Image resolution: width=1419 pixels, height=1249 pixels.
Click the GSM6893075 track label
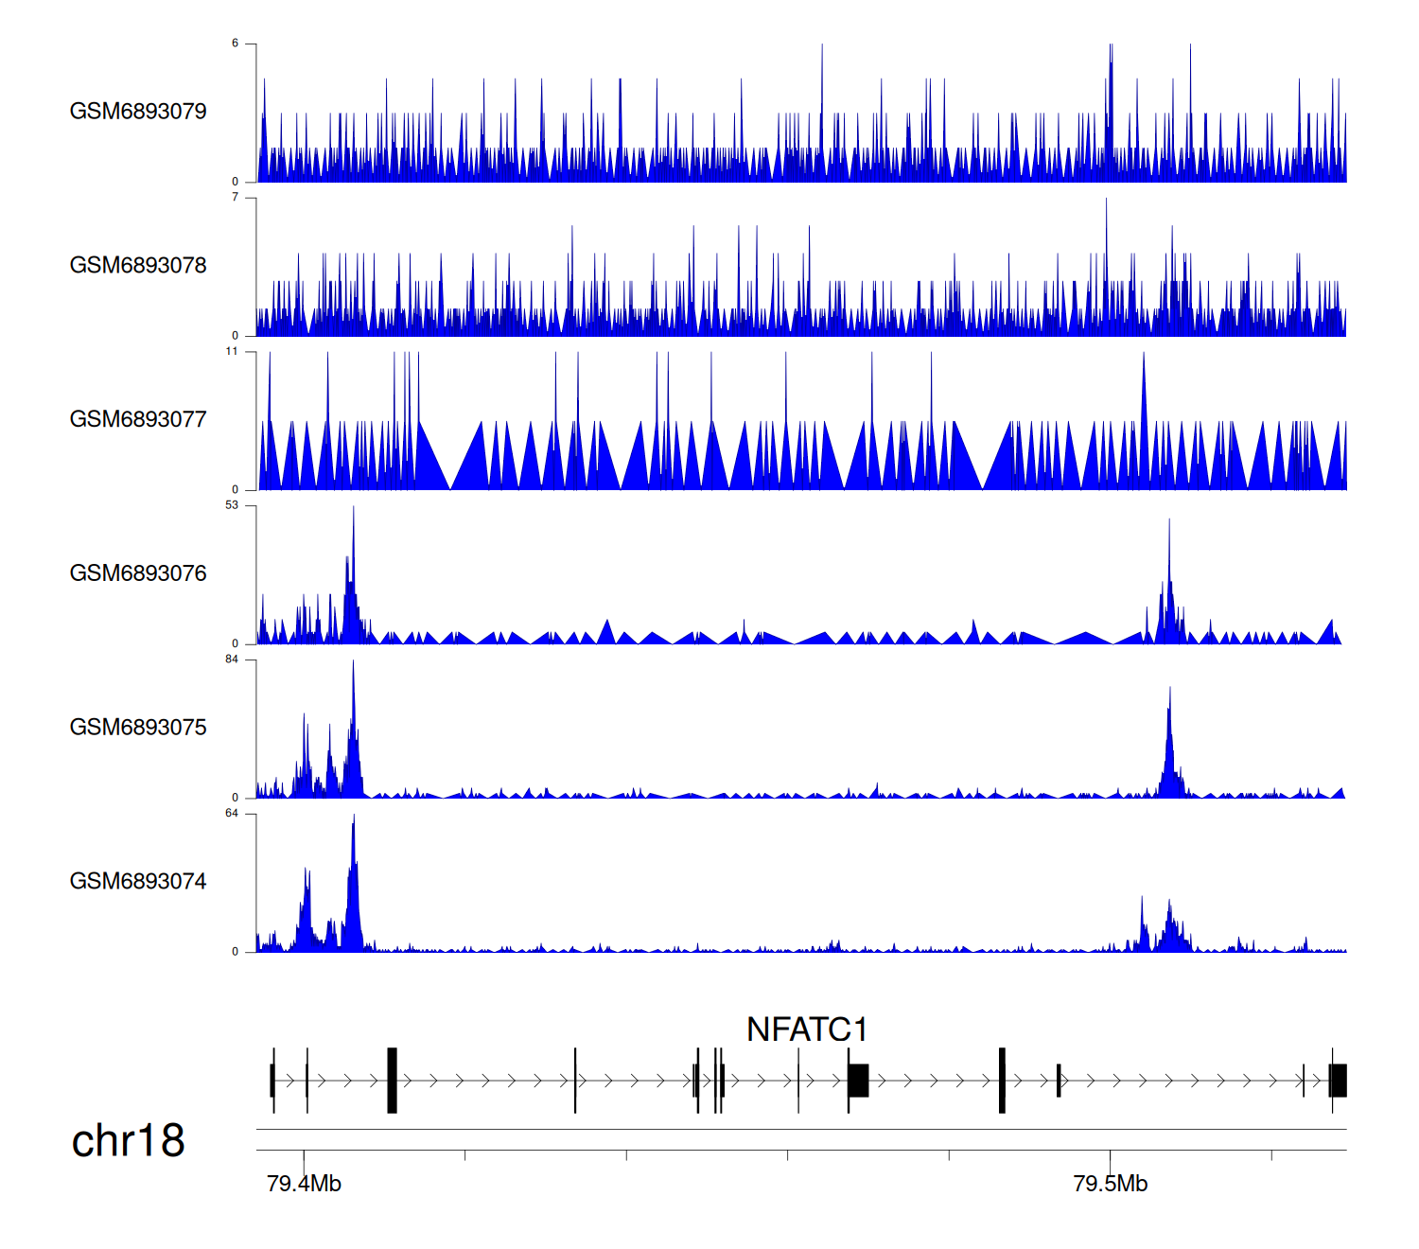(138, 728)
